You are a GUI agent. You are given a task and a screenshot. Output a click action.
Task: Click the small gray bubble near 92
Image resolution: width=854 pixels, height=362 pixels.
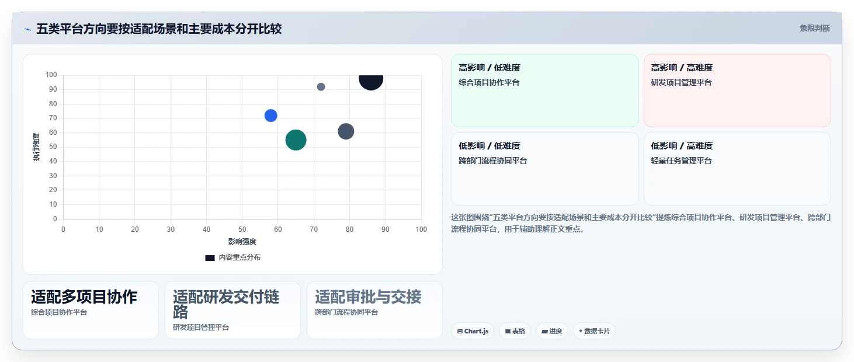[321, 87]
